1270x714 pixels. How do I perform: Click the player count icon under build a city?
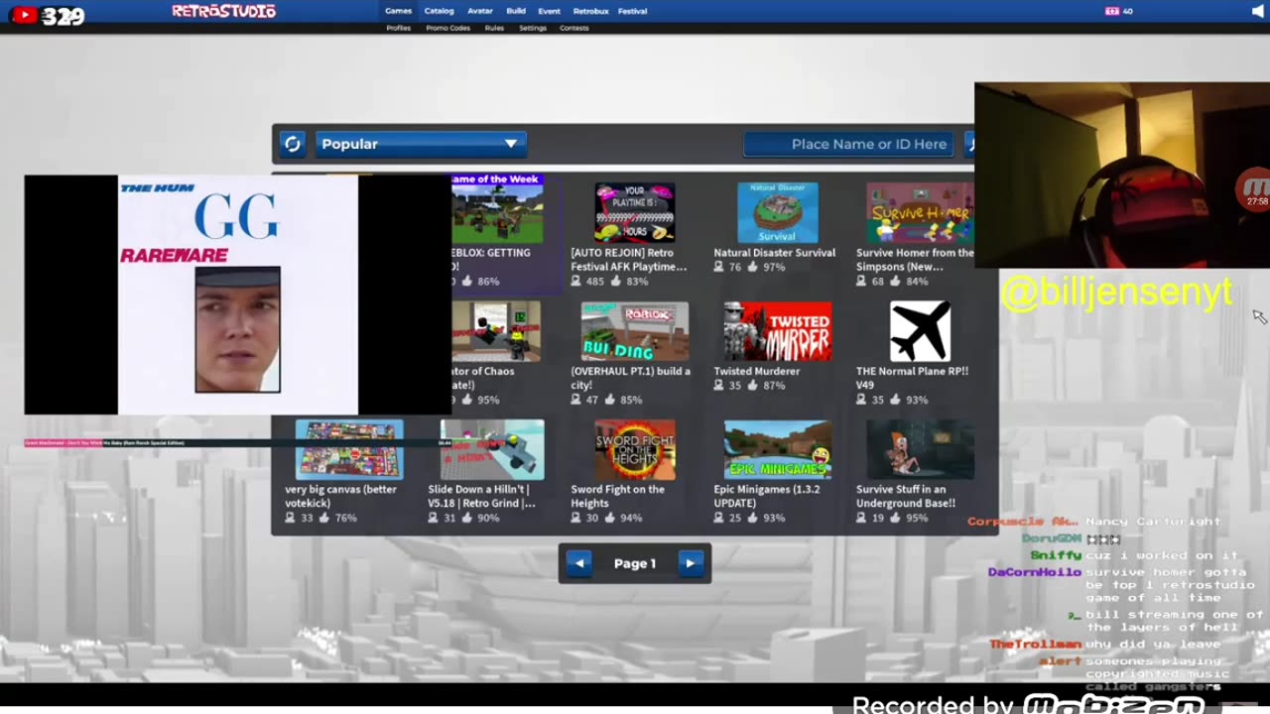[576, 401]
